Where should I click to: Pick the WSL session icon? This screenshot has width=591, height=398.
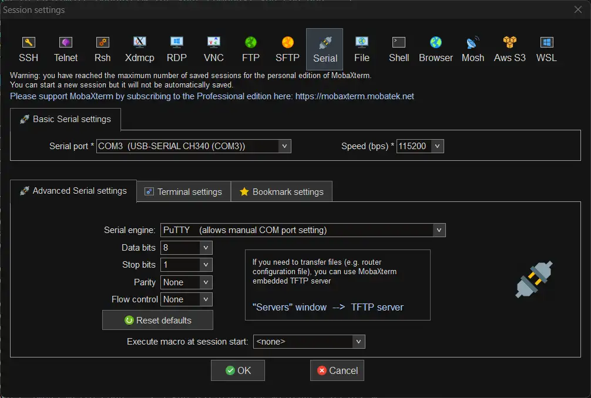pos(546,49)
